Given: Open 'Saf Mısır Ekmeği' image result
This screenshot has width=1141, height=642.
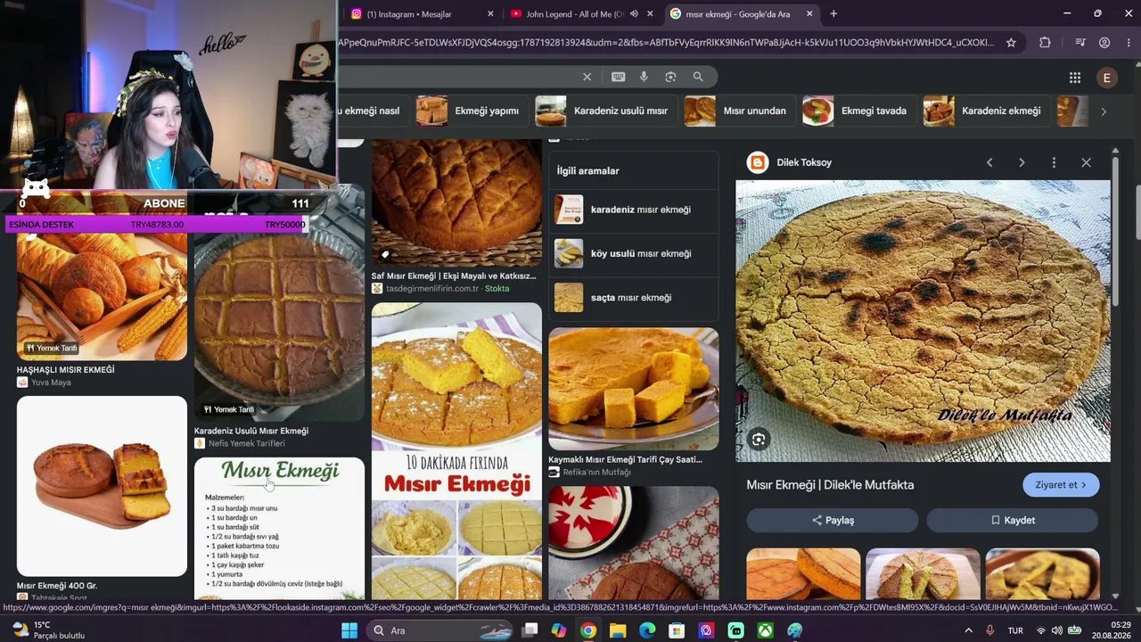Looking at the screenshot, I should 456,203.
